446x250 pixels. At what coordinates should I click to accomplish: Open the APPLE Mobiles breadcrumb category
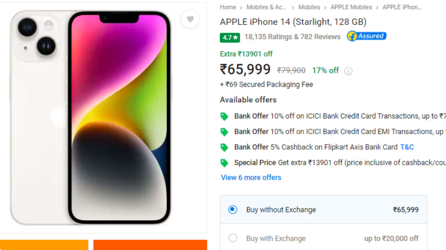coord(351,7)
